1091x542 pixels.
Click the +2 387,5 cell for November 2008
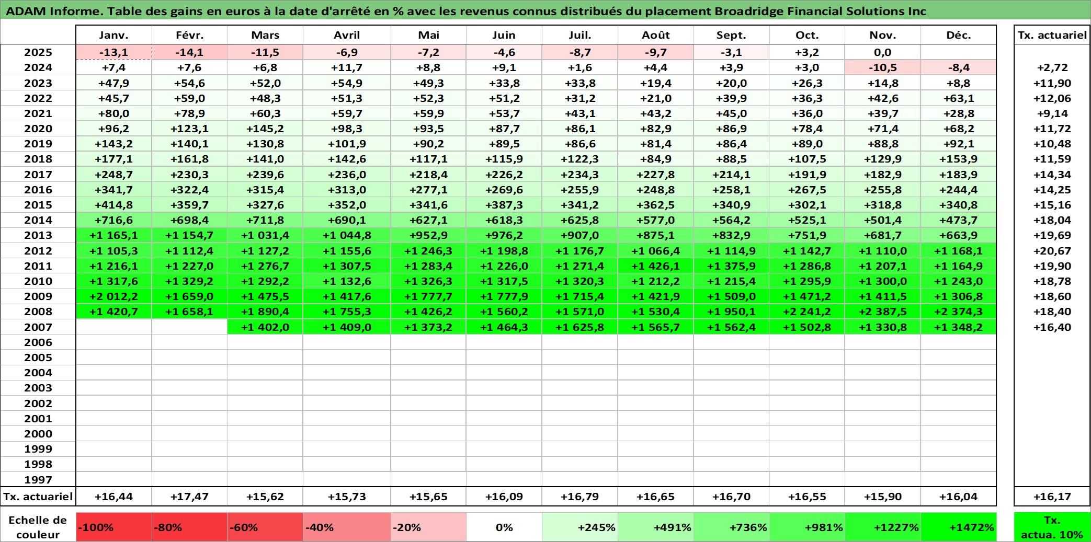click(883, 312)
